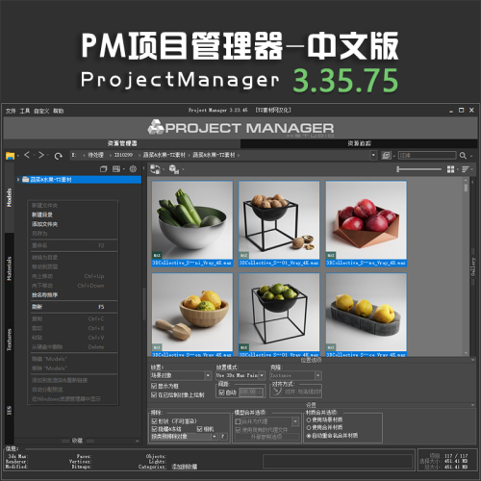The height and width of the screenshot is (481, 481).
Task: Click the search magnifier icon
Action: [x=463, y=156]
